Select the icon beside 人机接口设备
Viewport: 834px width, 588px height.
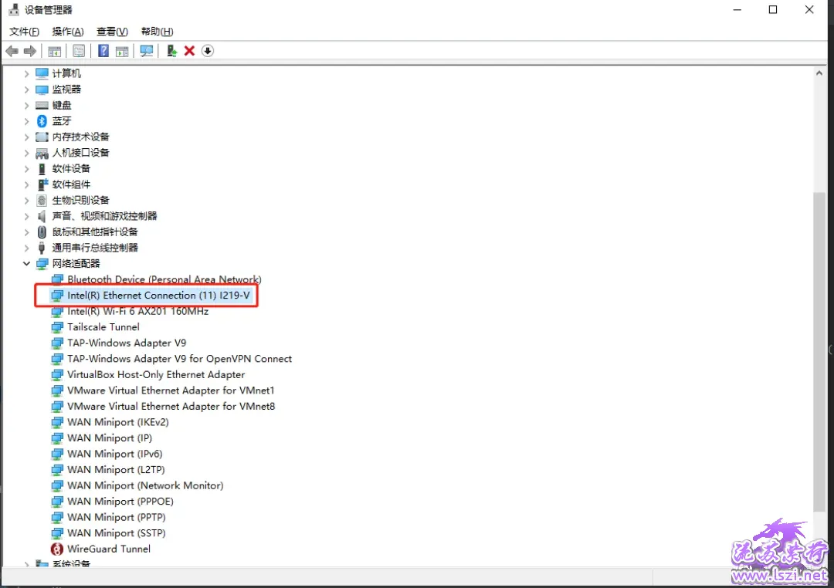[x=42, y=153]
